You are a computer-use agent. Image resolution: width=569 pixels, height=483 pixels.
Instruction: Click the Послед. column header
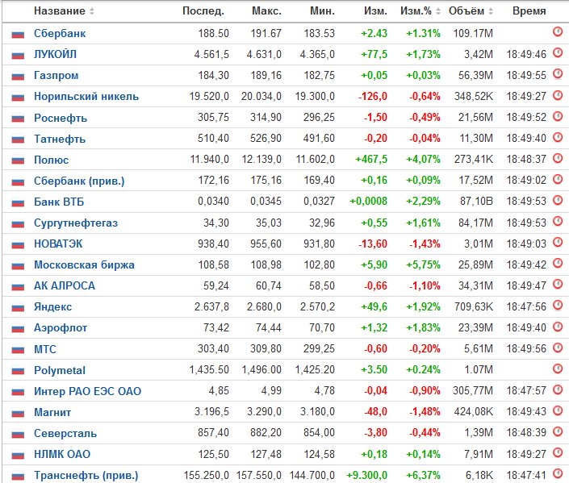203,11
